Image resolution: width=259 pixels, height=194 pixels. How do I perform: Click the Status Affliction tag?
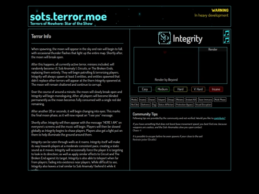(166, 104)
